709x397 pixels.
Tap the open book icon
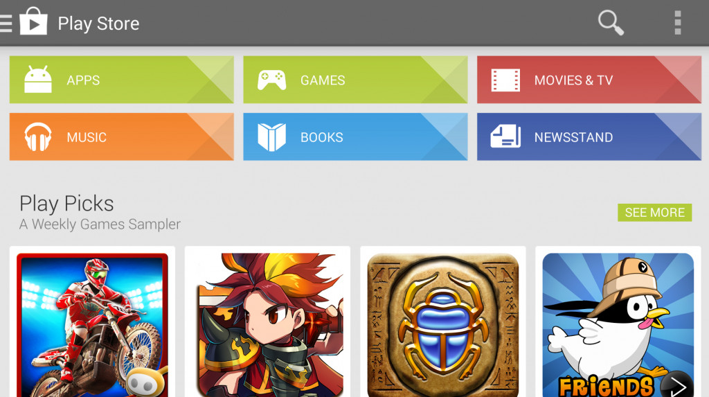(271, 136)
